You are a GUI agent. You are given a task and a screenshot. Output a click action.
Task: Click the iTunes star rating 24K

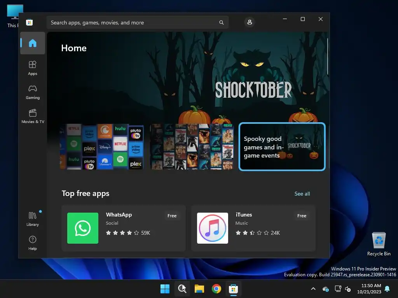tap(258, 233)
